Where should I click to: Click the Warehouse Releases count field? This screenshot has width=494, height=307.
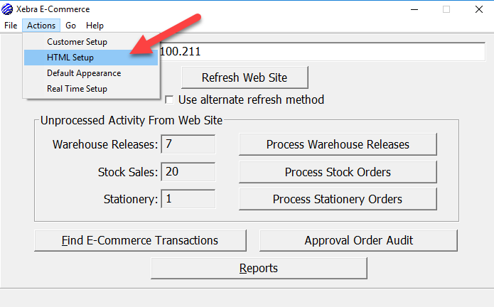[x=188, y=144]
